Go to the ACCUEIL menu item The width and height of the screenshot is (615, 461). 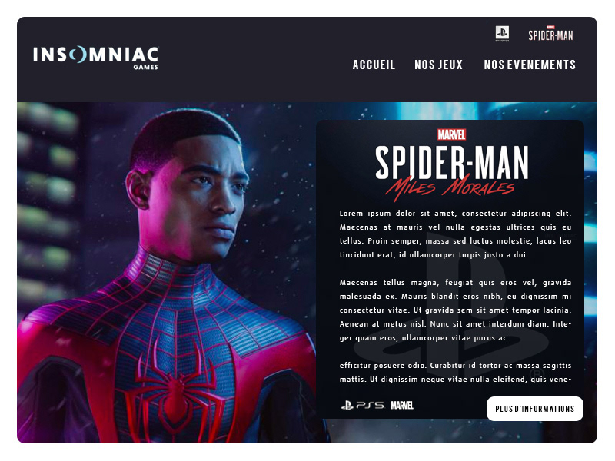coord(374,65)
